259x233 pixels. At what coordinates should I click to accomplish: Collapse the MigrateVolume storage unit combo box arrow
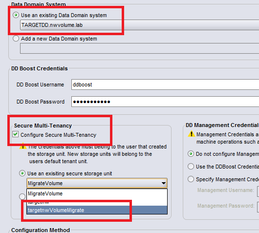point(164,183)
